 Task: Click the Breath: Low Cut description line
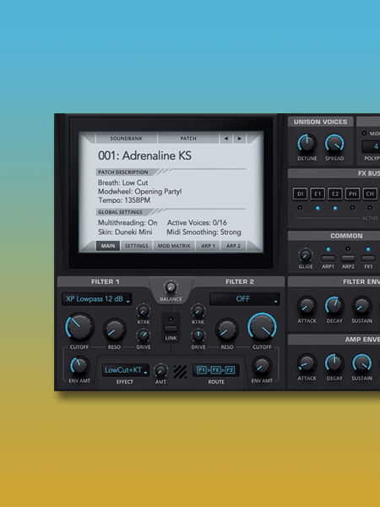122,183
